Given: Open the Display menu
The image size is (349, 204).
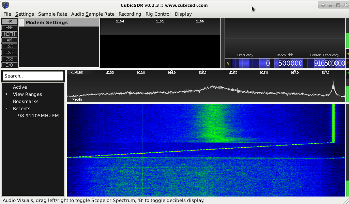Looking at the screenshot, I should pyautogui.click(x=183, y=14).
